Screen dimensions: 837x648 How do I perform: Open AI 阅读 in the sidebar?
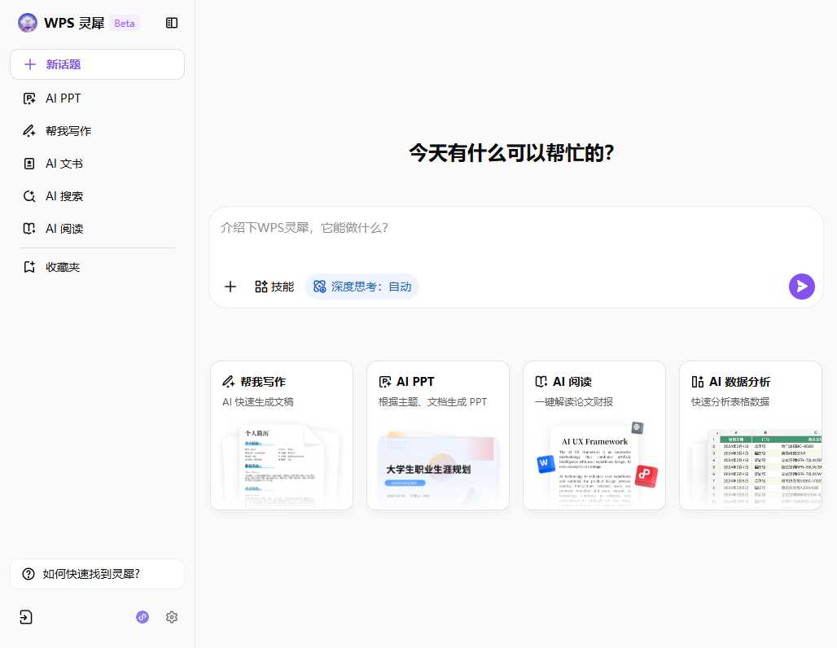pyautogui.click(x=64, y=228)
